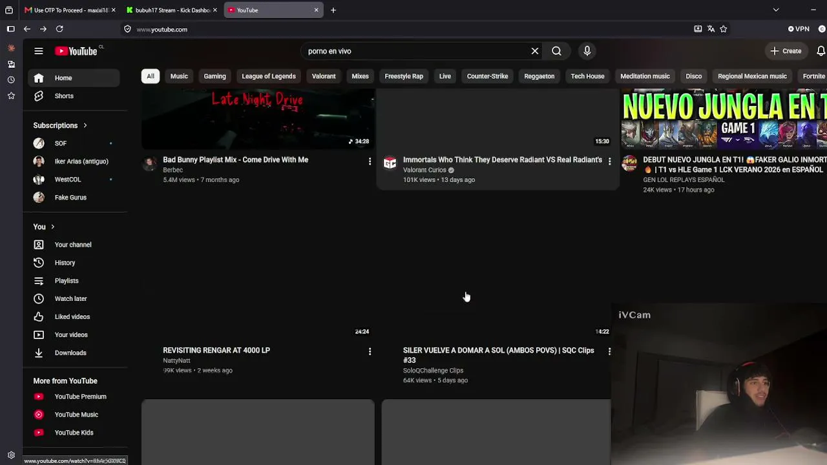This screenshot has height=465, width=827.
Task: Open options menu for Immortals Radiant video
Action: tap(609, 161)
